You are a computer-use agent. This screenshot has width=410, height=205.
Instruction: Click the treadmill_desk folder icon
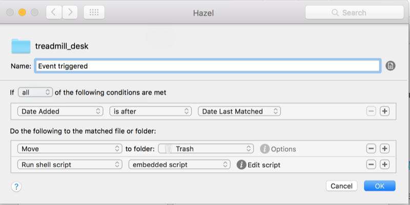click(x=21, y=47)
